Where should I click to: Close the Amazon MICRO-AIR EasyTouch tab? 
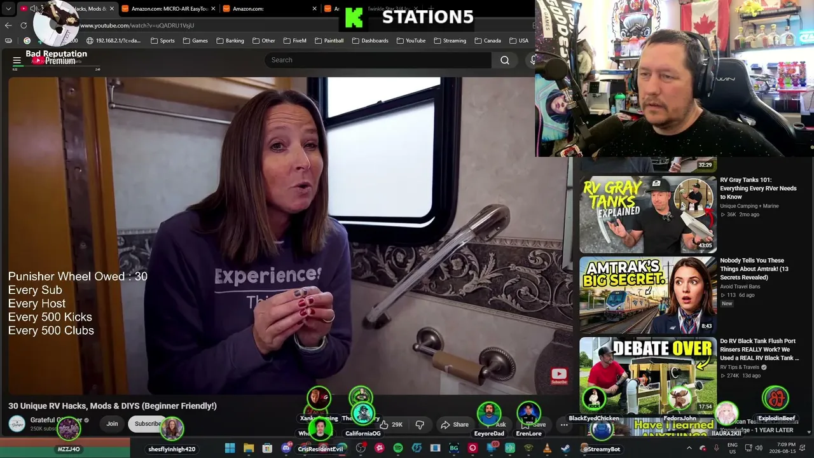pyautogui.click(x=213, y=9)
